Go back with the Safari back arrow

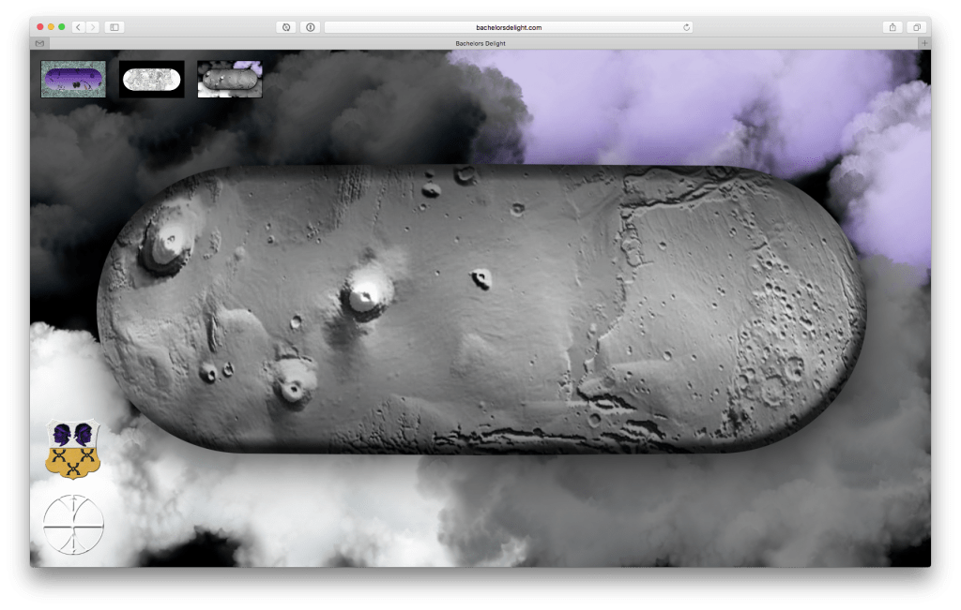(78, 27)
